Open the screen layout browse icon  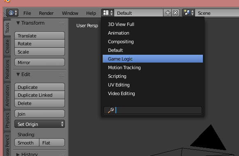point(108,13)
